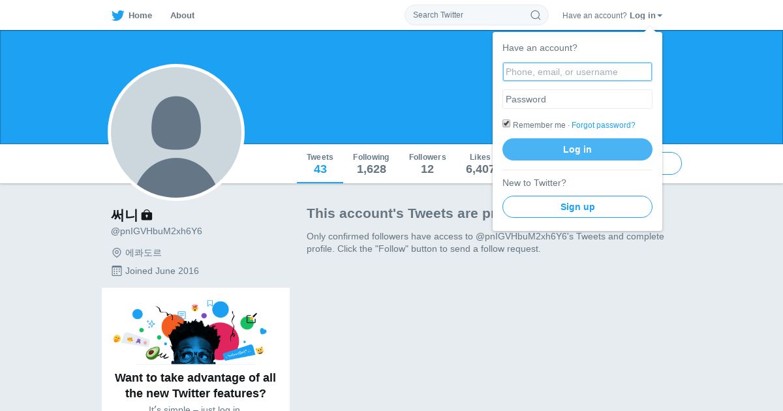The image size is (783, 411).
Task: Click the joined date calendar icon
Action: [117, 271]
